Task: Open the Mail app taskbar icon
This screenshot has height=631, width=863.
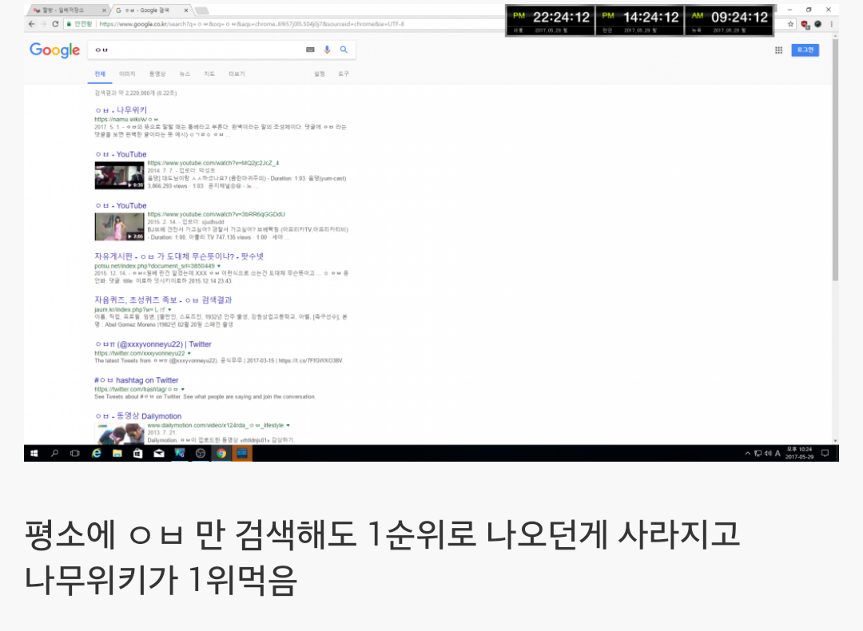Action: (x=159, y=454)
